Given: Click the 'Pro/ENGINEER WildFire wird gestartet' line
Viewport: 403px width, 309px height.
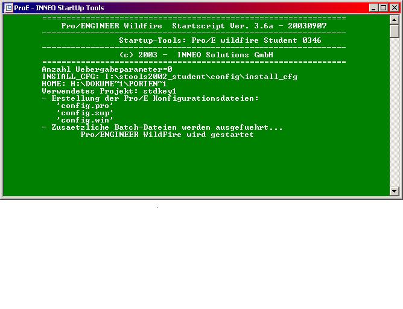Looking at the screenshot, I should point(167,135).
